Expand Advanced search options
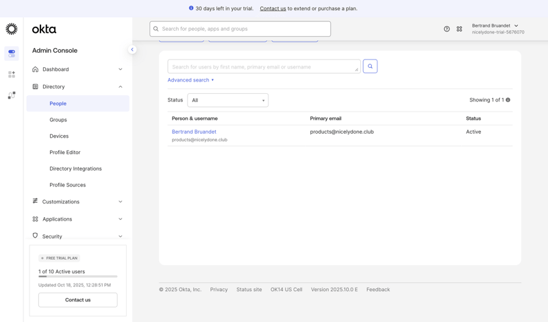This screenshot has height=322, width=548. 190,80
